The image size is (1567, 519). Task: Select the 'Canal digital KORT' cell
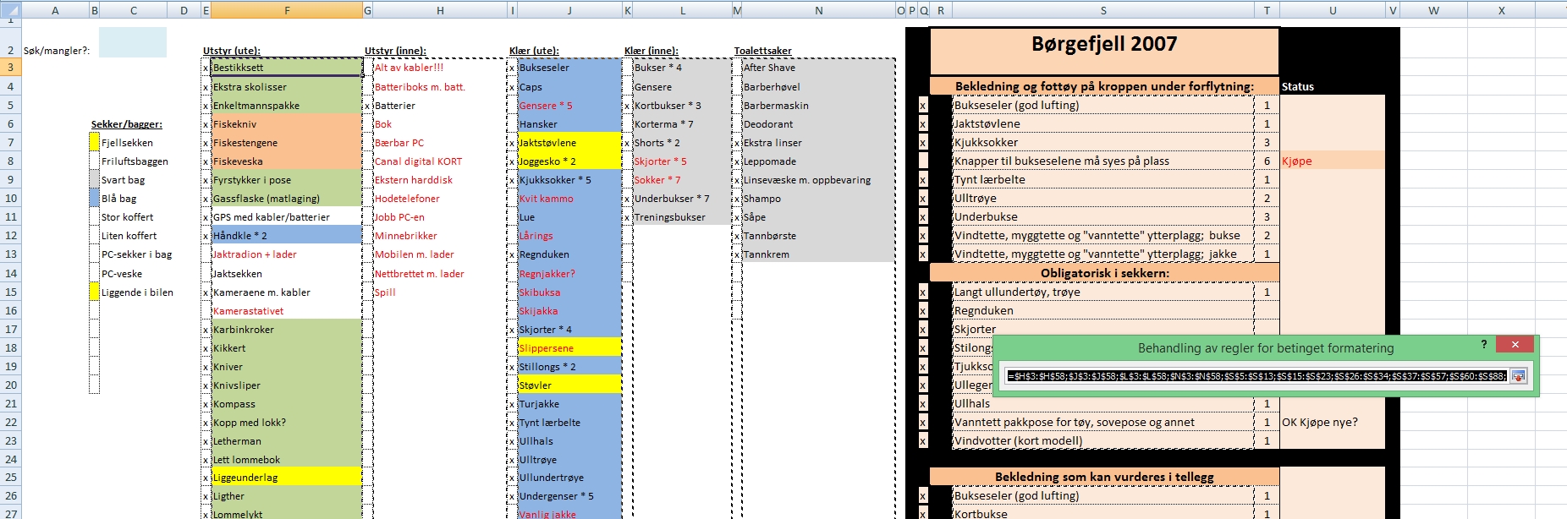tap(440, 161)
